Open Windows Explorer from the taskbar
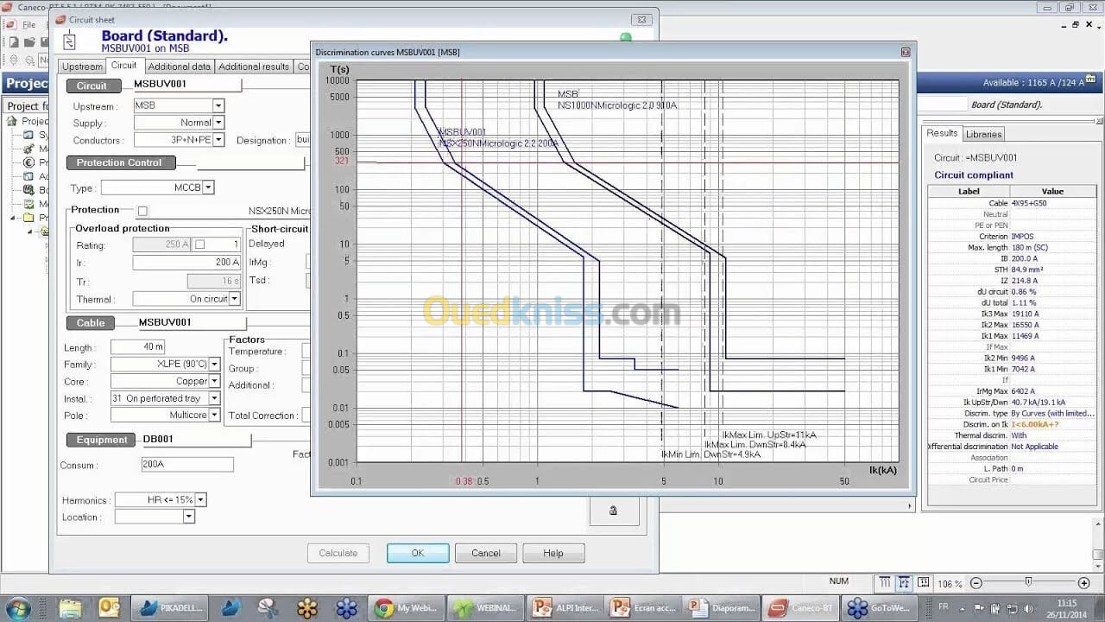Screen dimensions: 1105x622 click(71, 608)
